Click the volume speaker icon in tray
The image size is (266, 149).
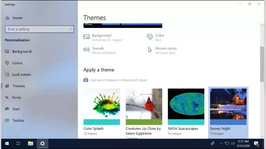click(x=233, y=143)
